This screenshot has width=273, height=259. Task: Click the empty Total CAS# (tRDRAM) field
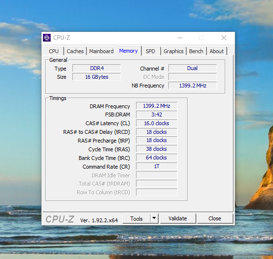(x=157, y=184)
